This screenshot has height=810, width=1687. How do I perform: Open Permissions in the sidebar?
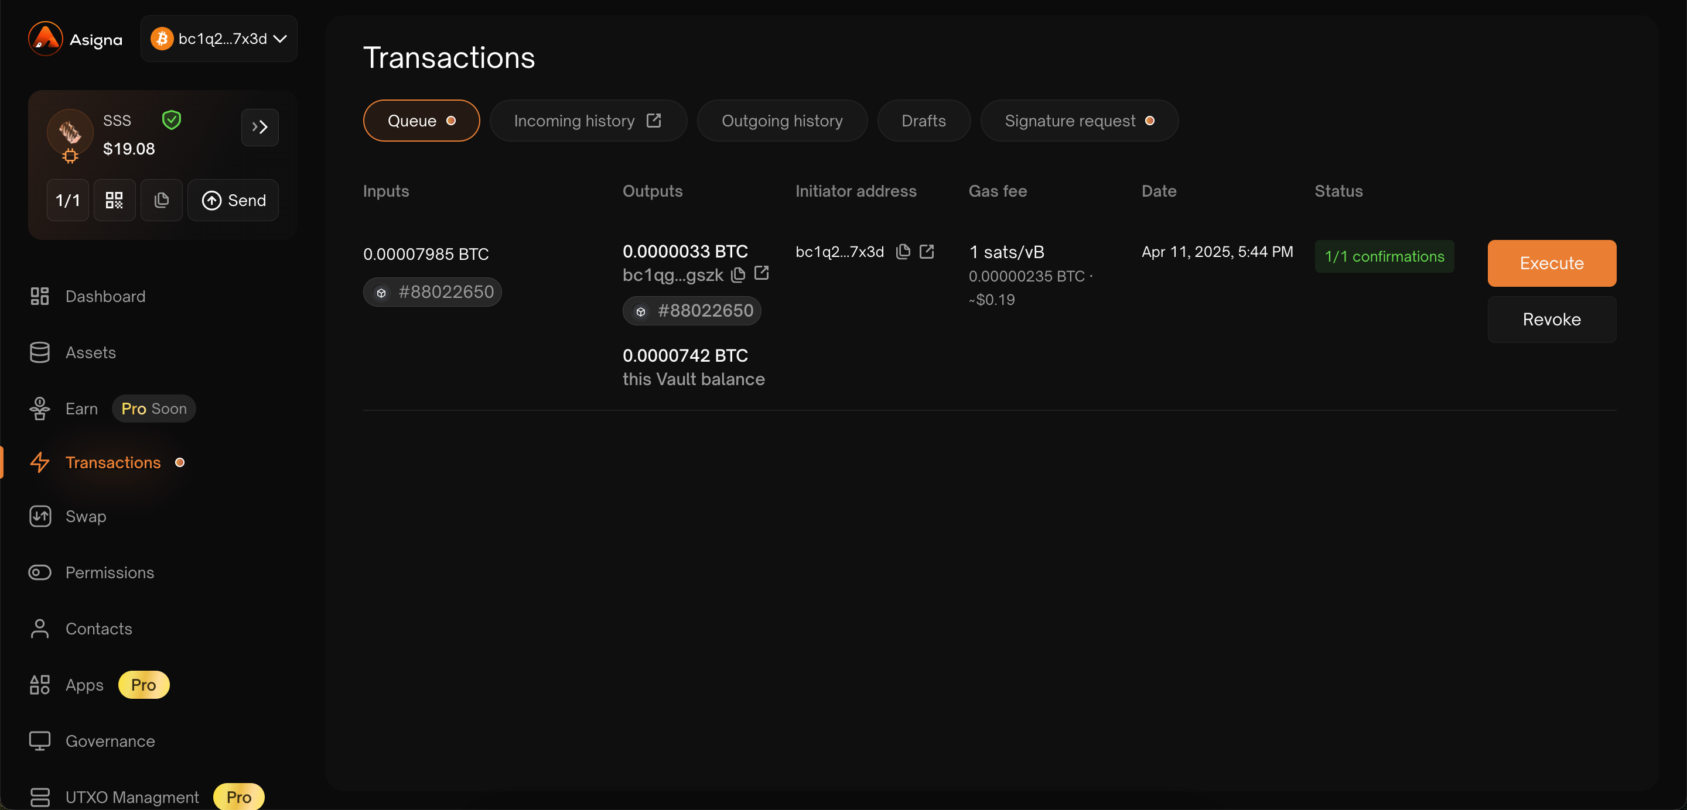pyautogui.click(x=110, y=572)
